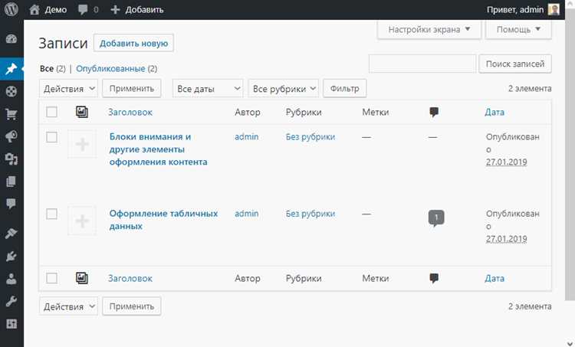The image size is (575, 347).
Task: Select all posts via header checkbox
Action: coord(51,112)
